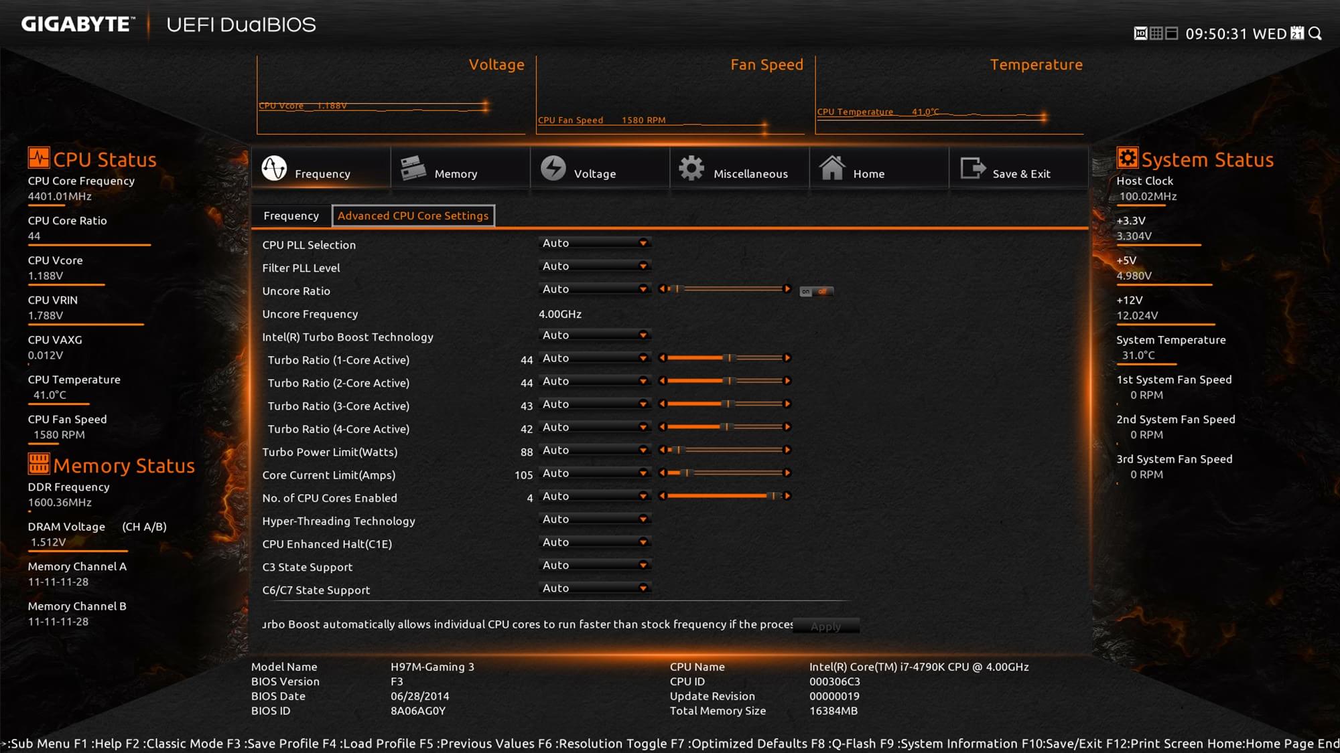Image resolution: width=1340 pixels, height=753 pixels.
Task: Click the magnifier search icon
Action: [1315, 33]
